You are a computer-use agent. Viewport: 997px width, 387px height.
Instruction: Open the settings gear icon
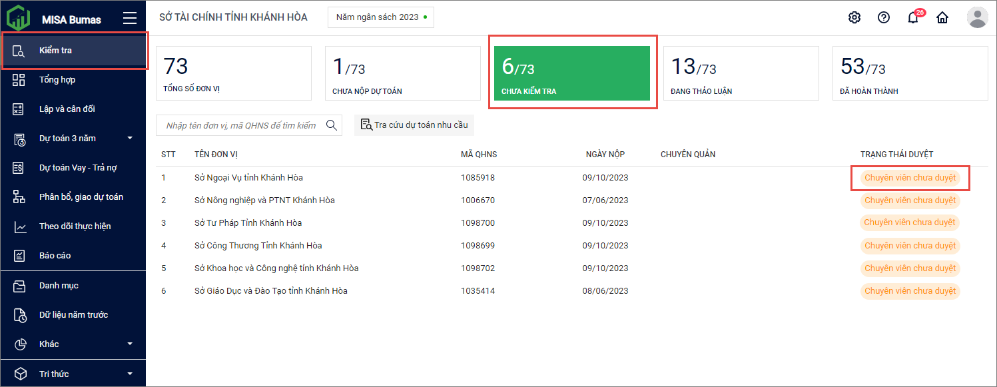click(x=854, y=18)
